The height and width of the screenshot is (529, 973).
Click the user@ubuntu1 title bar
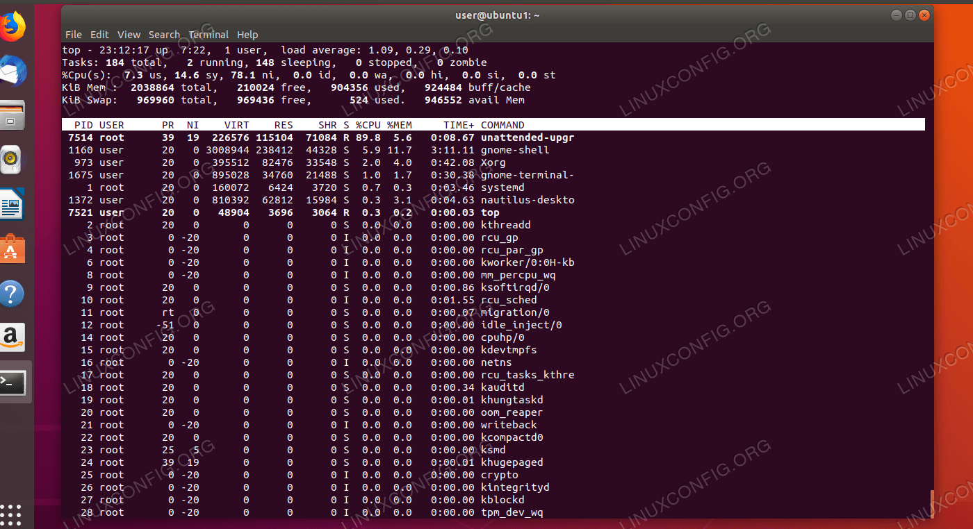click(x=497, y=15)
